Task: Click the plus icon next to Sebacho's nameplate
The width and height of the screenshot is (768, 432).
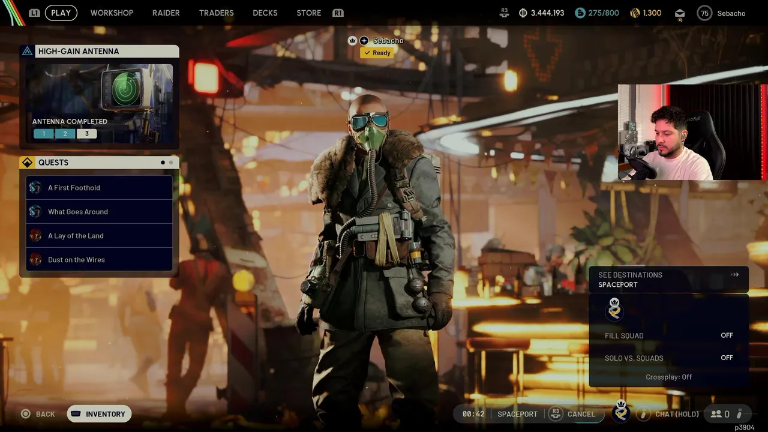Action: point(364,41)
